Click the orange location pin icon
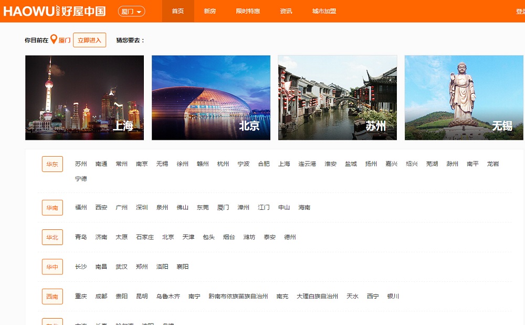The height and width of the screenshot is (325, 525). click(54, 39)
